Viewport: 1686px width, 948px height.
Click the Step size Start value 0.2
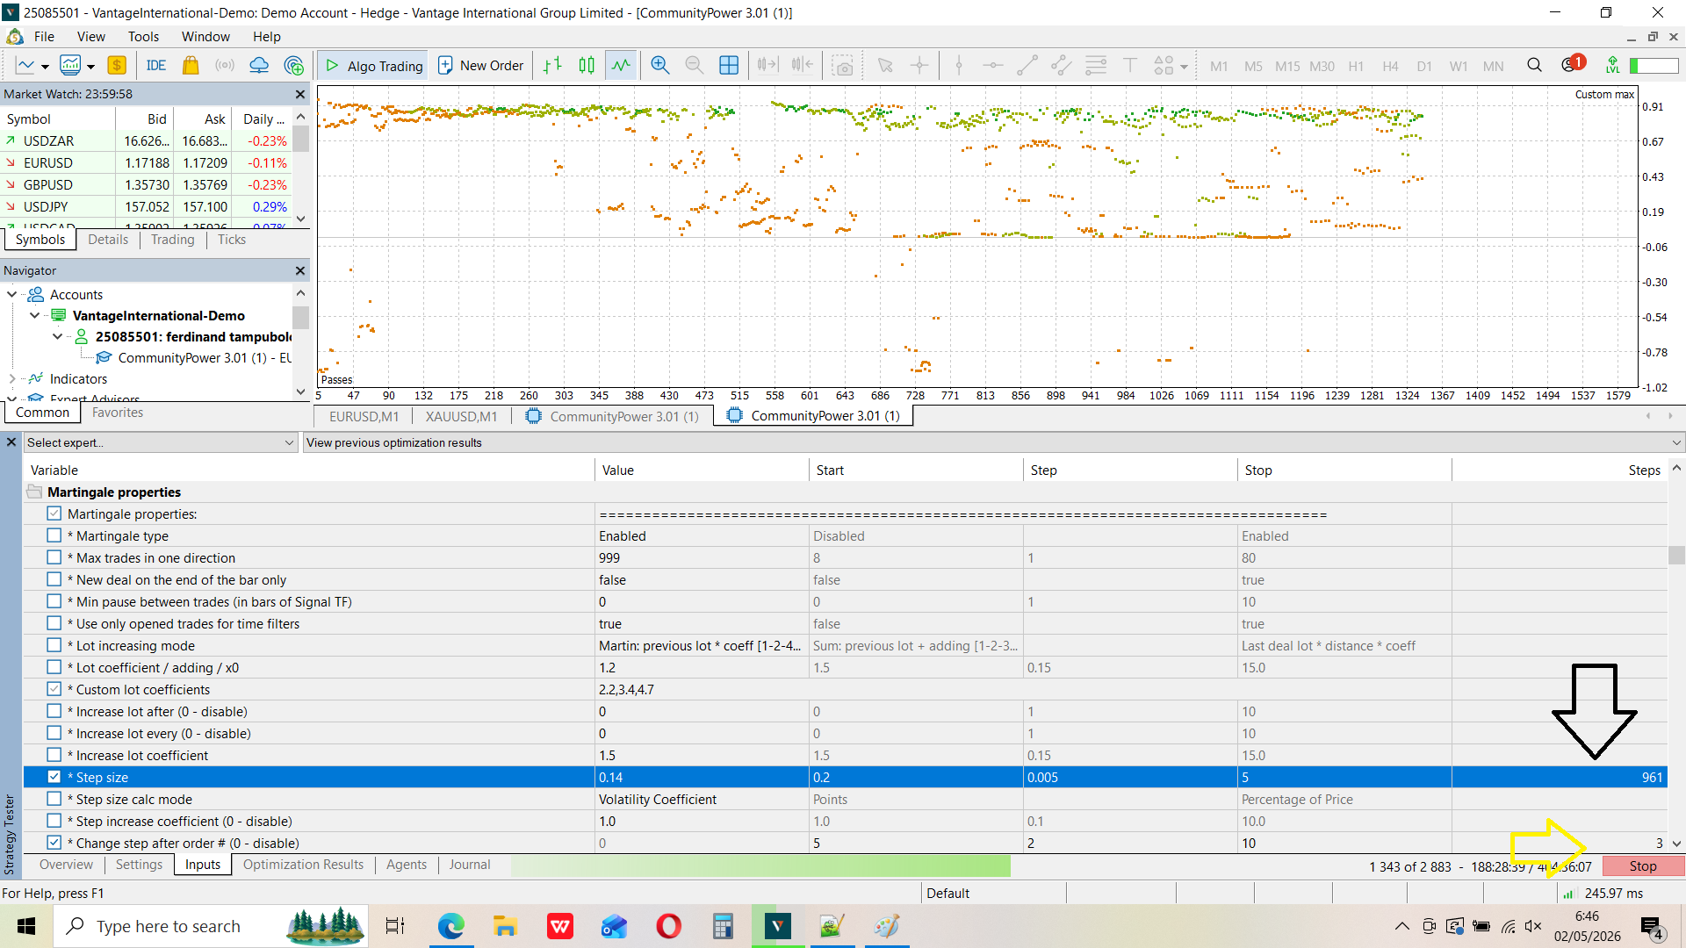pyautogui.click(x=916, y=777)
